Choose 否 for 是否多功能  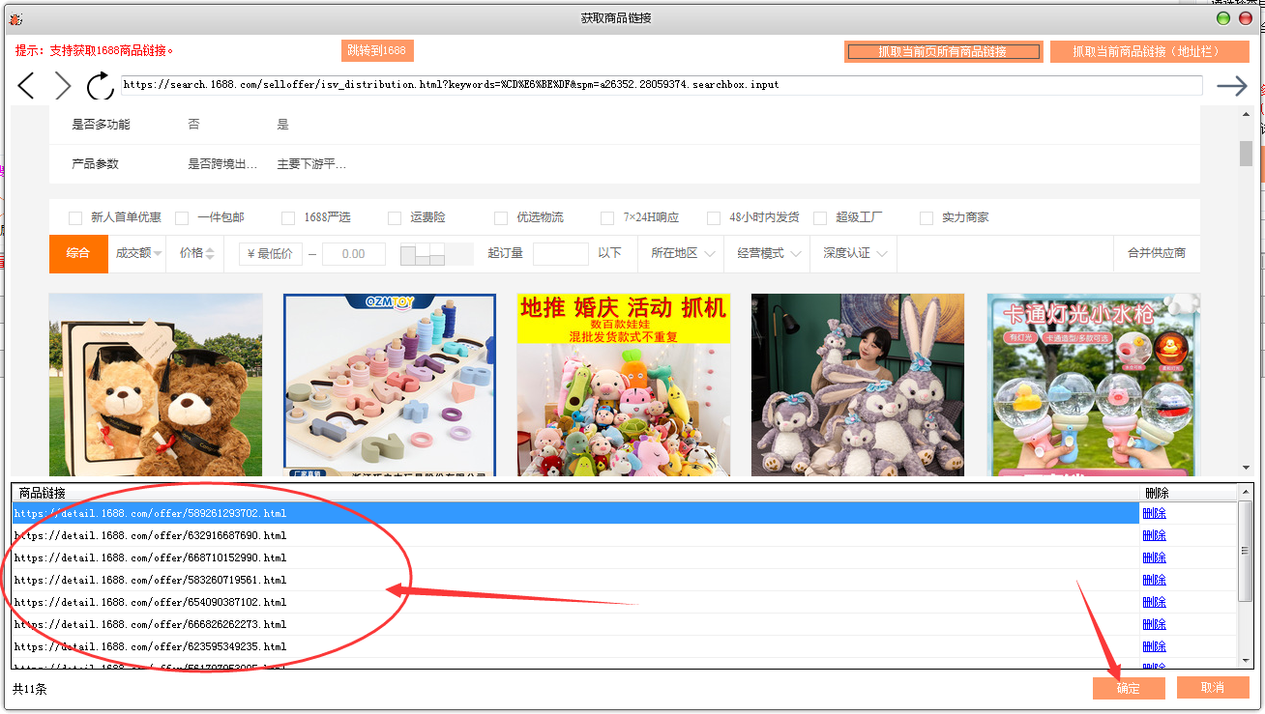193,125
